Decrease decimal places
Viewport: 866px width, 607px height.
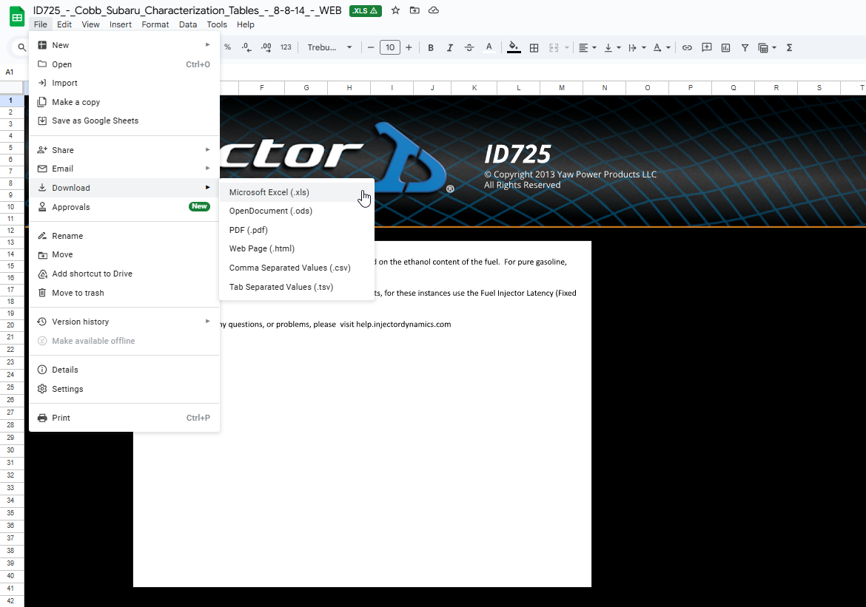click(246, 47)
